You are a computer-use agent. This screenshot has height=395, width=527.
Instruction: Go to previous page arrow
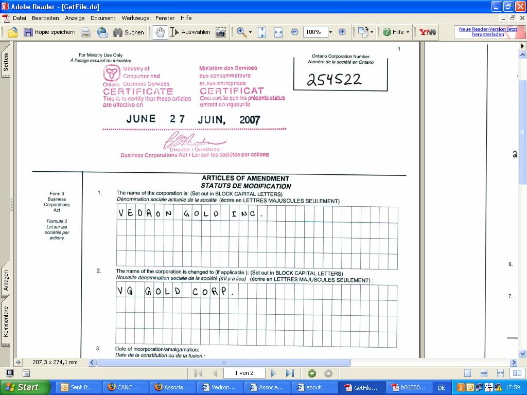(x=215, y=373)
